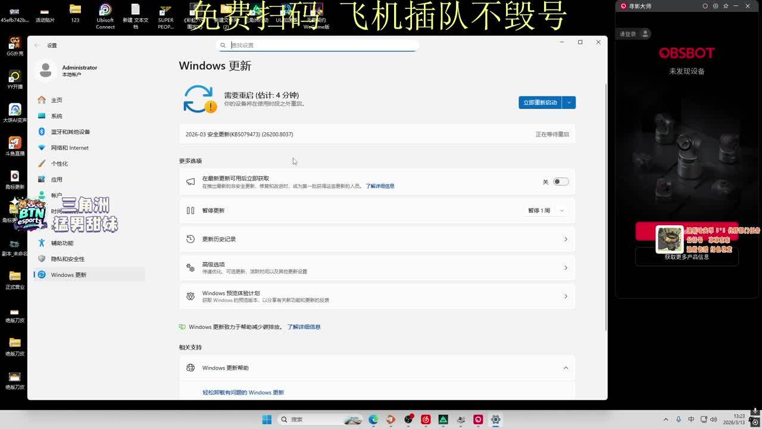Image resolution: width=762 pixels, height=429 pixels.
Task: Open link 轻松卸载有问题的 Windows 更新
Action: coord(243,393)
